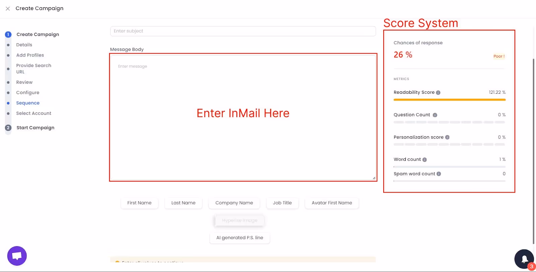Image resolution: width=536 pixels, height=272 pixels.
Task: Click the Create Campaign title text
Action: point(40,8)
